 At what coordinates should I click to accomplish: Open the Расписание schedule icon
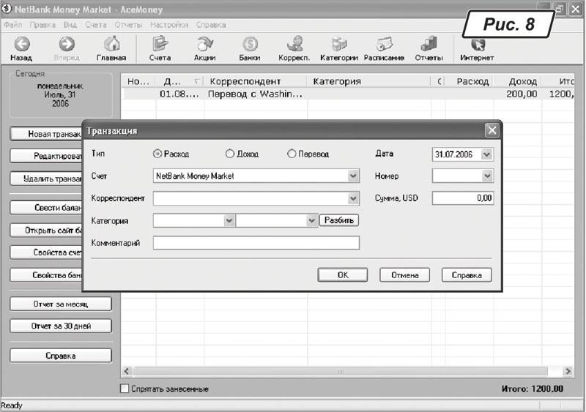(385, 44)
